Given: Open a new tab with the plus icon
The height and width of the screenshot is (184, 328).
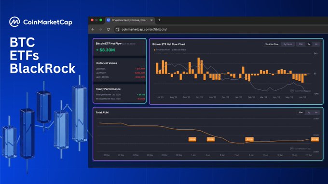Looking at the screenshot, I should click(x=159, y=20).
